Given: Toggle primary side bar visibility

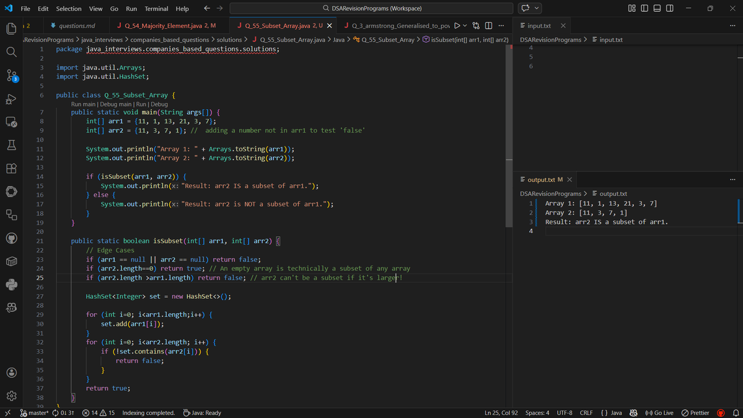Looking at the screenshot, I should pos(644,8).
